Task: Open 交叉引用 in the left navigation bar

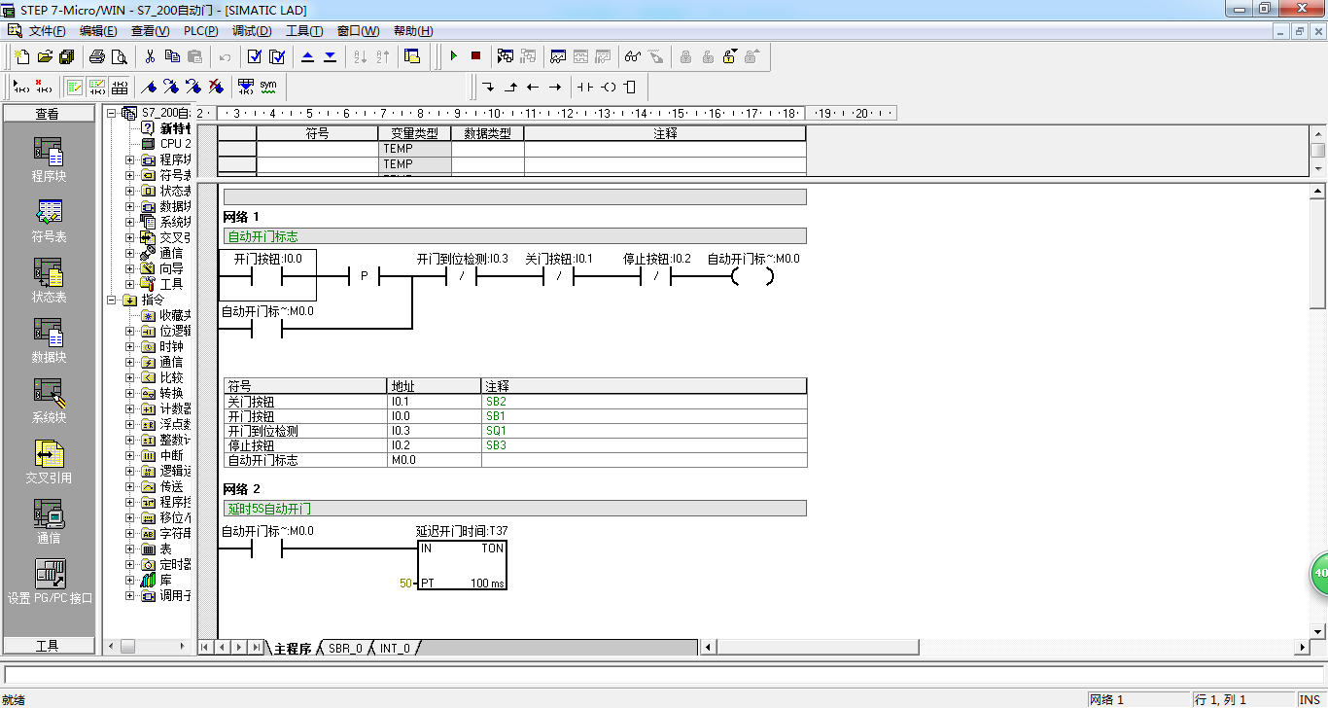Action: [x=49, y=462]
